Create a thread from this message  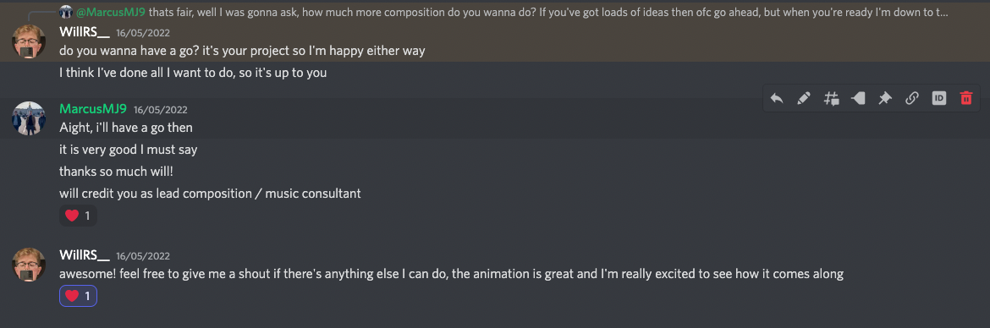point(831,98)
